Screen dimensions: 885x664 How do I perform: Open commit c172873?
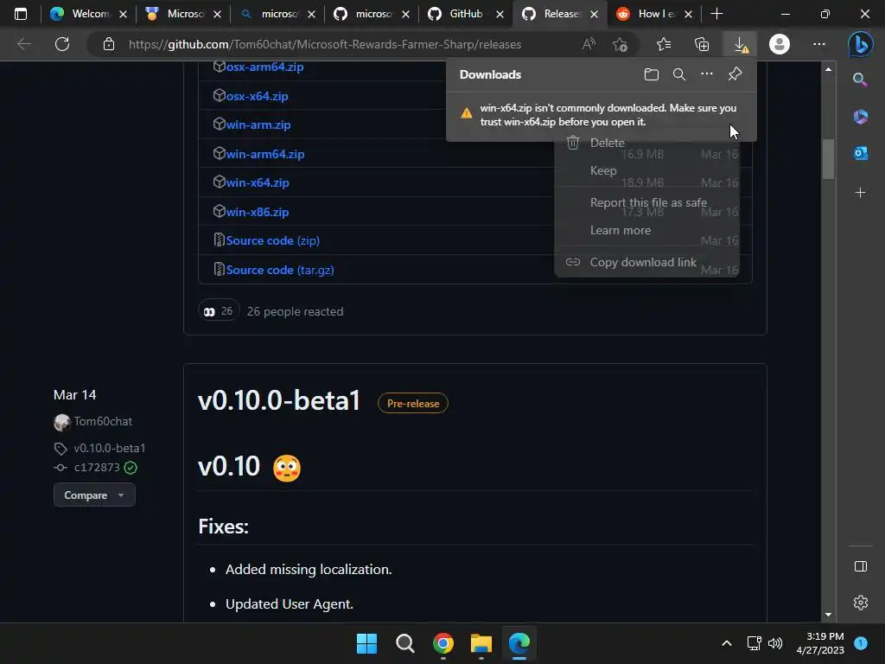click(97, 468)
